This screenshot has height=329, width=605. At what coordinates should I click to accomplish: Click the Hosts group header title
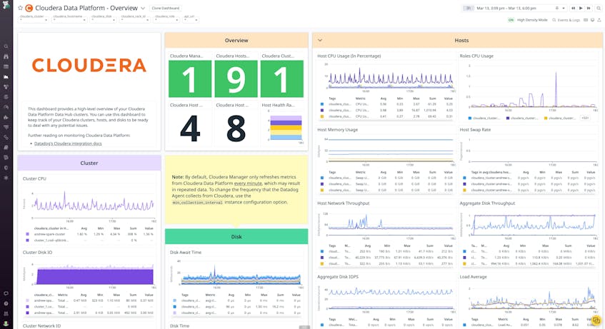tap(461, 40)
